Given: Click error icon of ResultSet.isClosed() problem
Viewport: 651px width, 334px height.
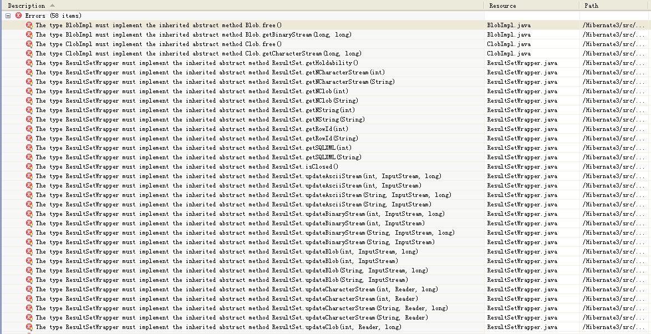Looking at the screenshot, I should [29, 166].
